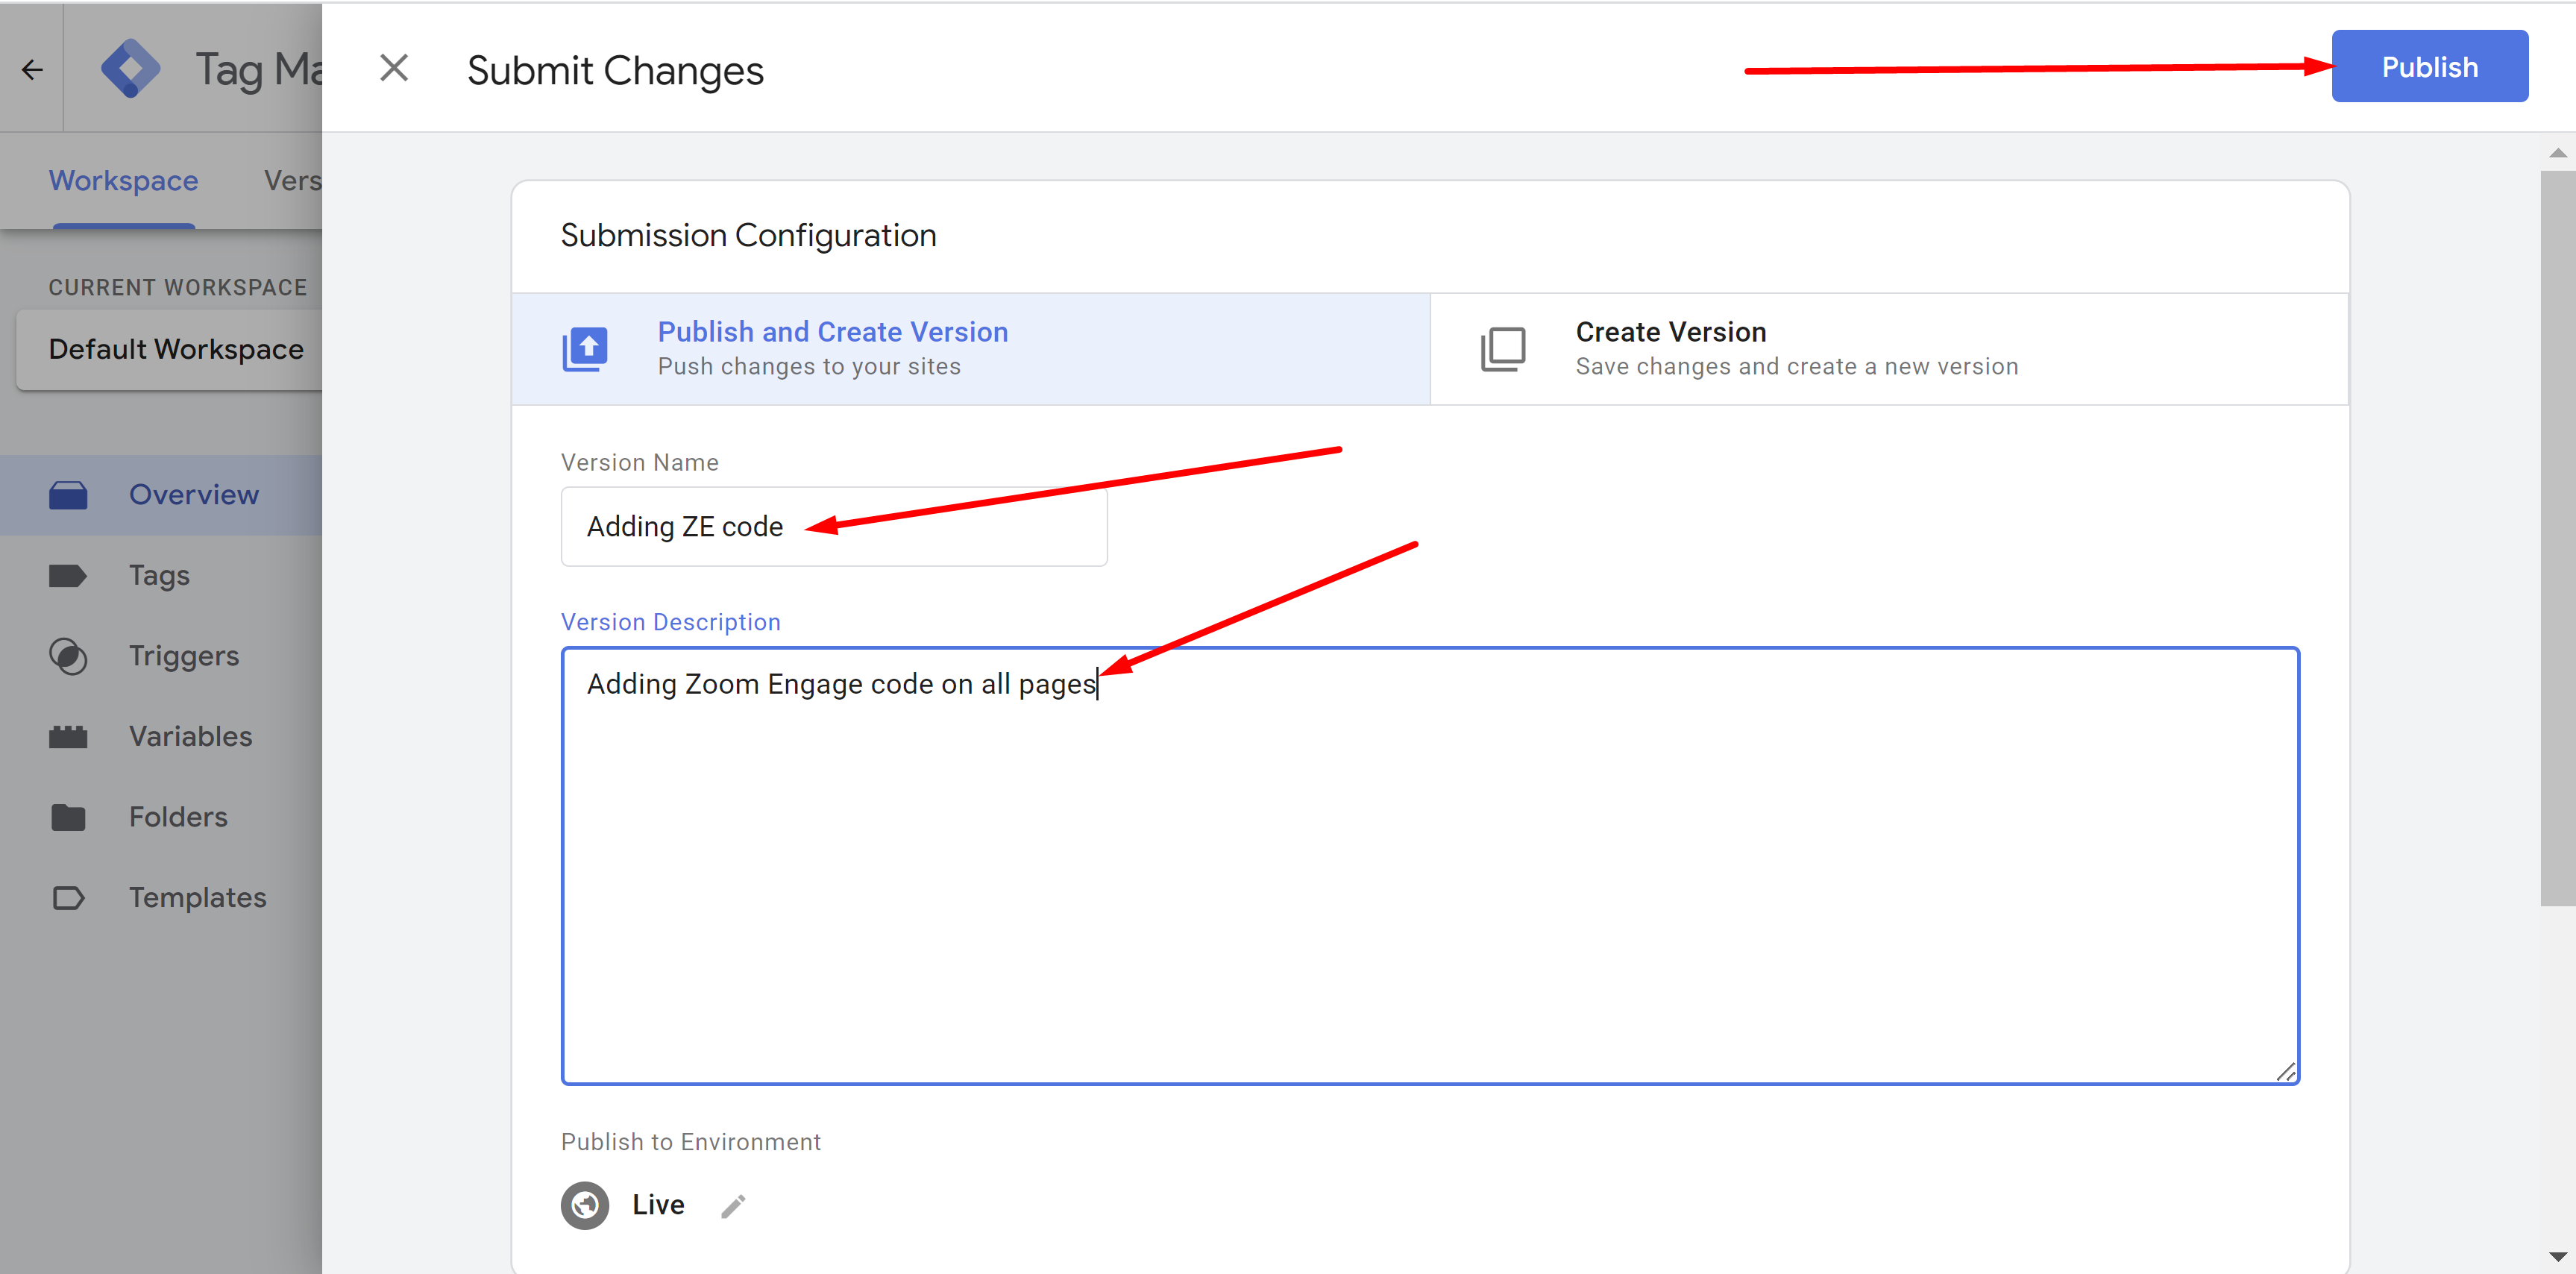This screenshot has height=1274, width=2576.
Task: Click the blue Publish button
Action: click(2429, 67)
